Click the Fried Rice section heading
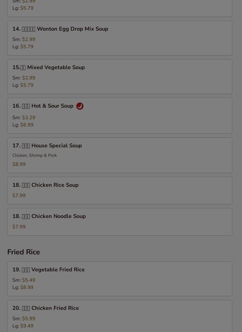This screenshot has width=242, height=332. pos(24,252)
